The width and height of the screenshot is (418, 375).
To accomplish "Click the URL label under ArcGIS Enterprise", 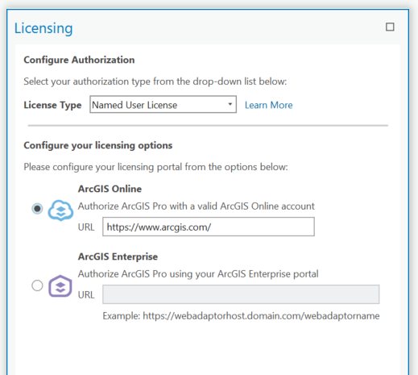I will pyautogui.click(x=86, y=295).
